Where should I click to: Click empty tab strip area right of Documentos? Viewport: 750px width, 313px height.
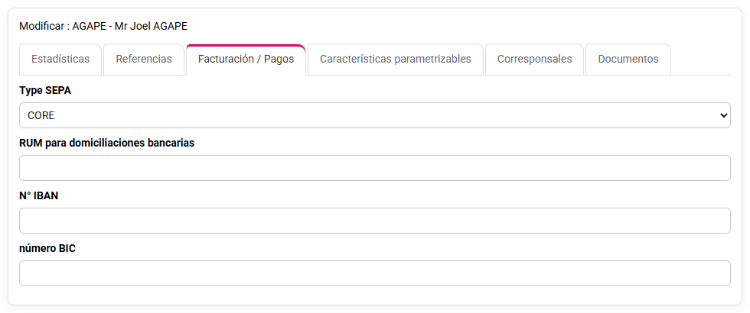tap(701, 60)
